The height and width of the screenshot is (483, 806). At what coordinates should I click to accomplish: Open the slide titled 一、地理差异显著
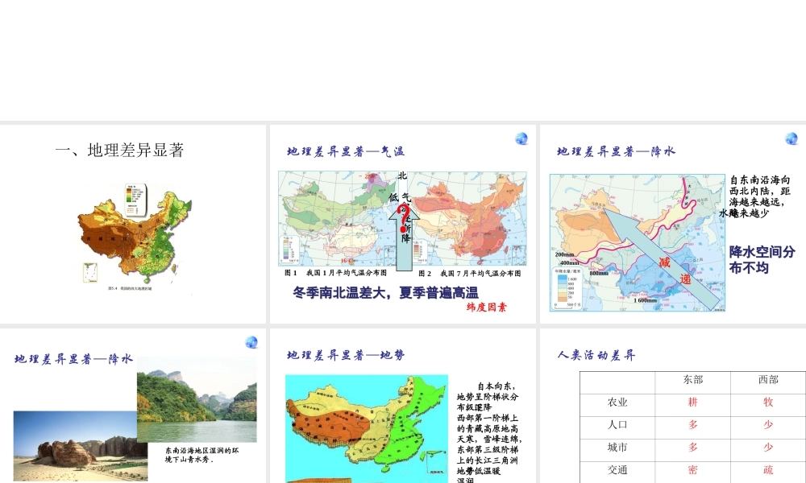tap(133, 224)
